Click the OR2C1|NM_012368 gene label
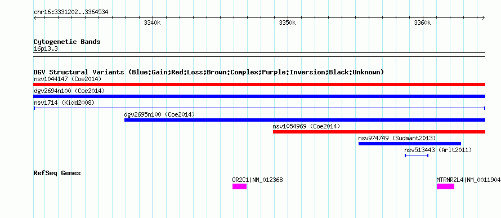 tap(257, 180)
